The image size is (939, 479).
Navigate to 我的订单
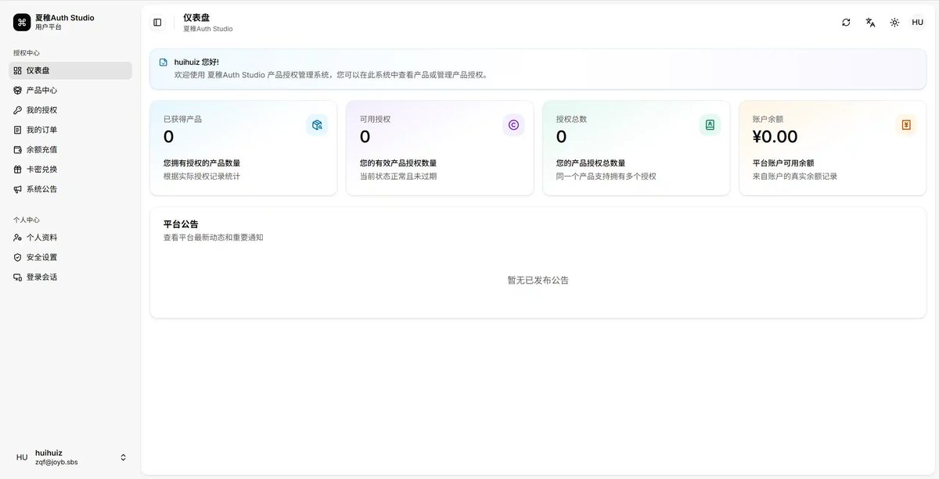(x=70, y=130)
